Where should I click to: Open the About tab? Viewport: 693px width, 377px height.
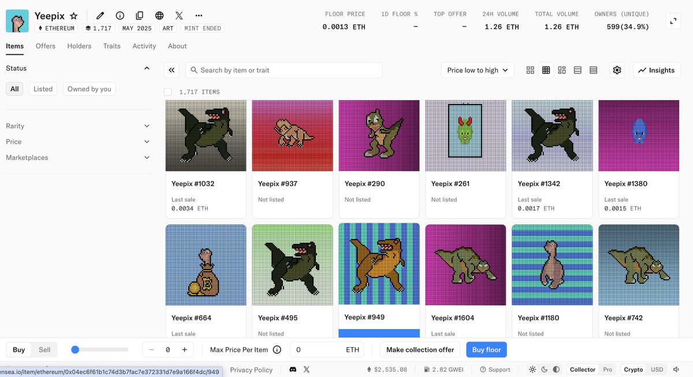pos(177,46)
